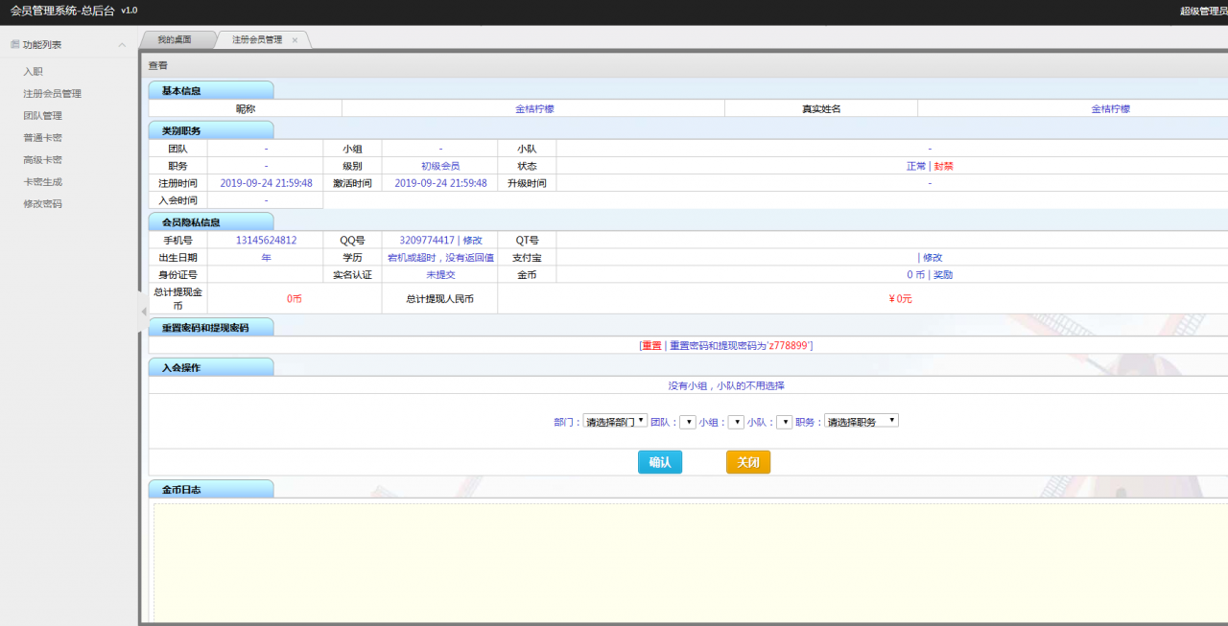Click 修改 next to the QQ number
The width and height of the screenshot is (1228, 626).
pyautogui.click(x=473, y=240)
